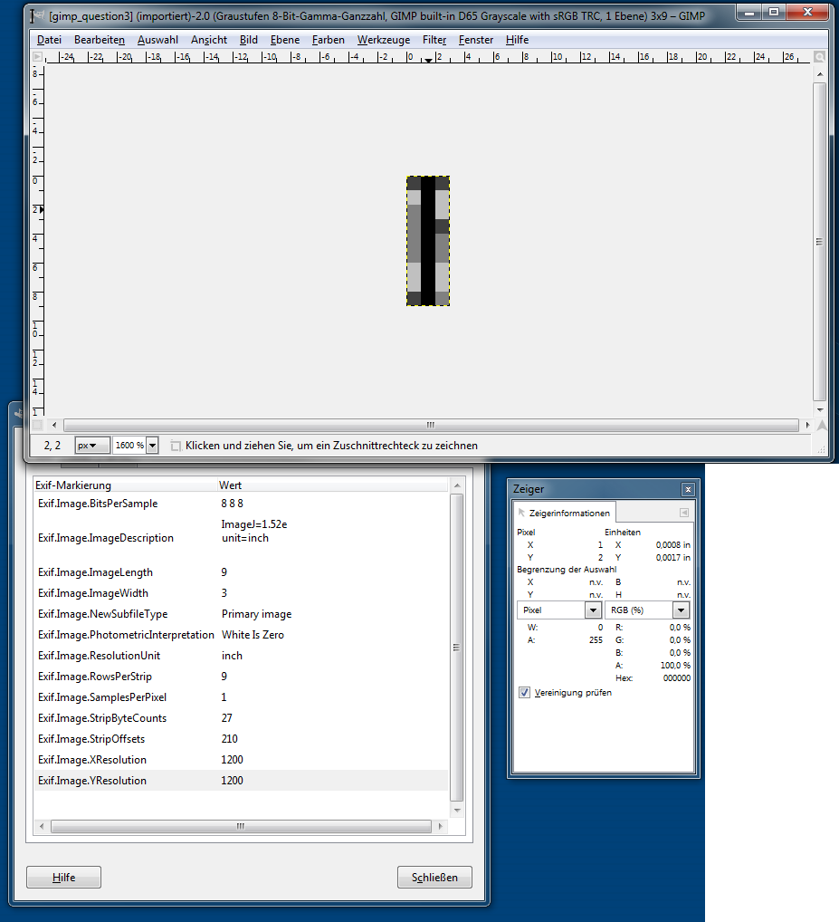Select the Zeigerinformationen tab

click(x=565, y=513)
